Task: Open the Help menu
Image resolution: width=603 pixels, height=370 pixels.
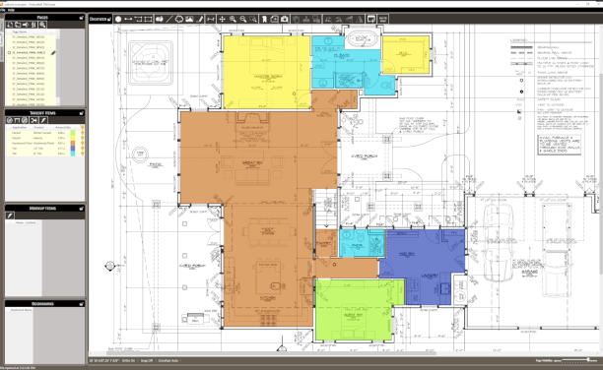Action: point(11,10)
